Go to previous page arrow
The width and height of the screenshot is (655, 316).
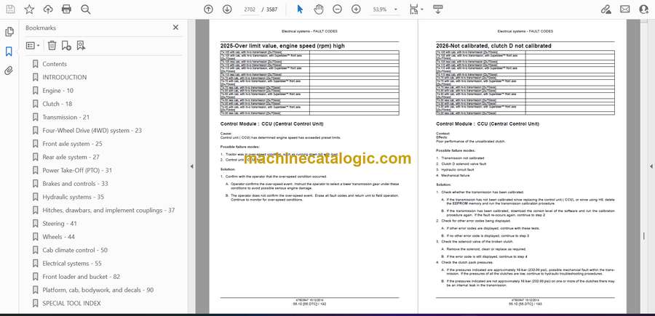point(208,9)
